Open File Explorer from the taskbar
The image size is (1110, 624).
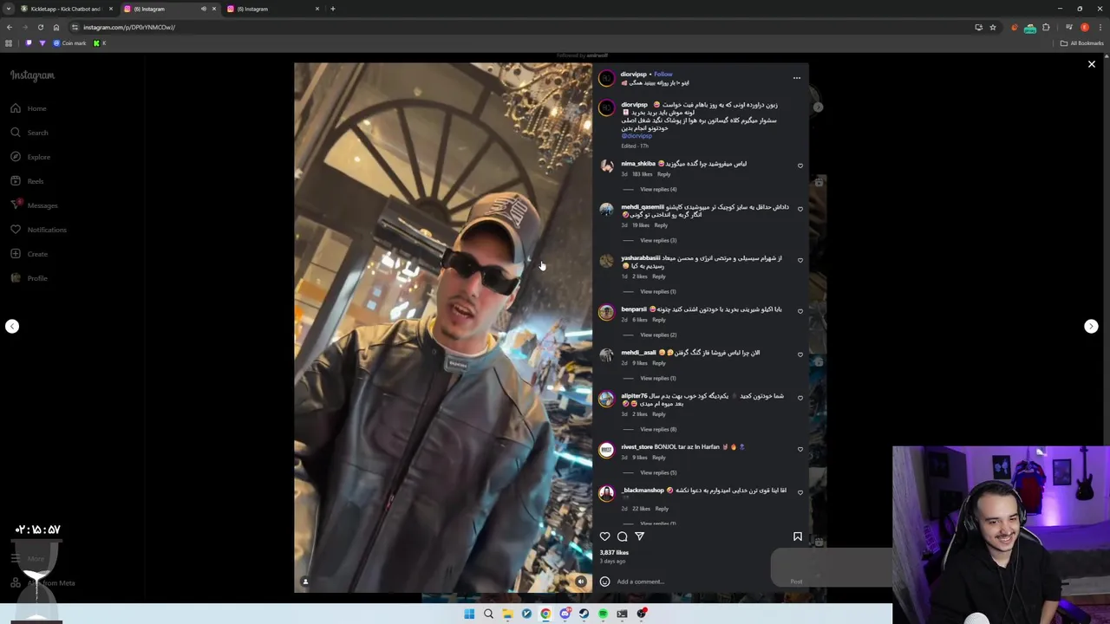coord(507,614)
